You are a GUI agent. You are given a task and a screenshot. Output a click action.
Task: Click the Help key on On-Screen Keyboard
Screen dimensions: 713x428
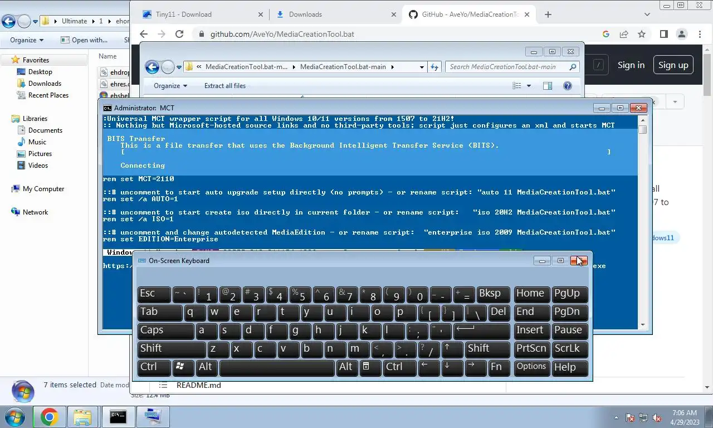click(x=570, y=367)
